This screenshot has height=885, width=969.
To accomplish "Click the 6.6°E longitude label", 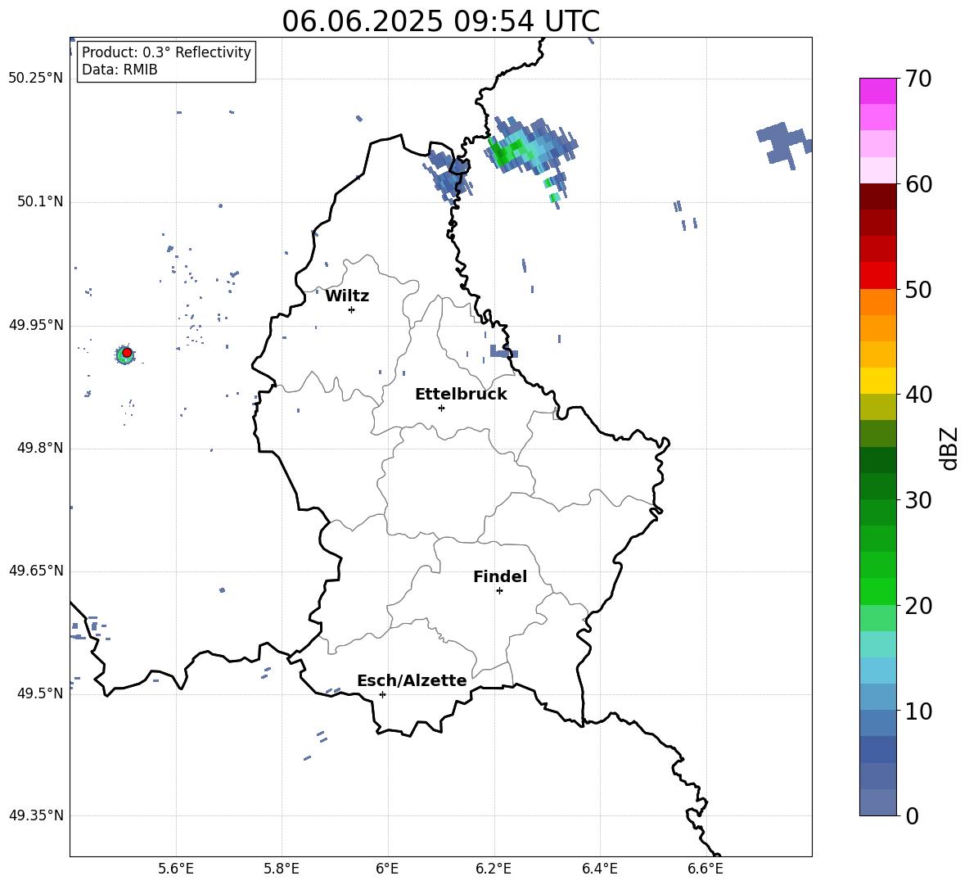I will coord(705,869).
